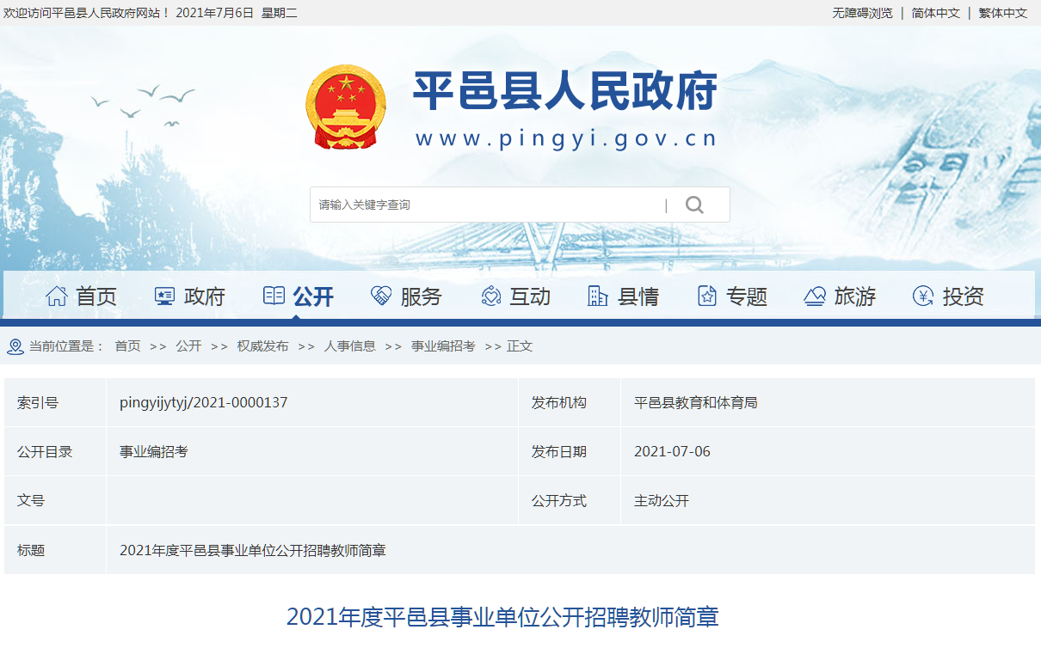Image resolution: width=1041 pixels, height=648 pixels.
Task: Go to 事业编招考 in the breadcrumb
Action: 443,346
